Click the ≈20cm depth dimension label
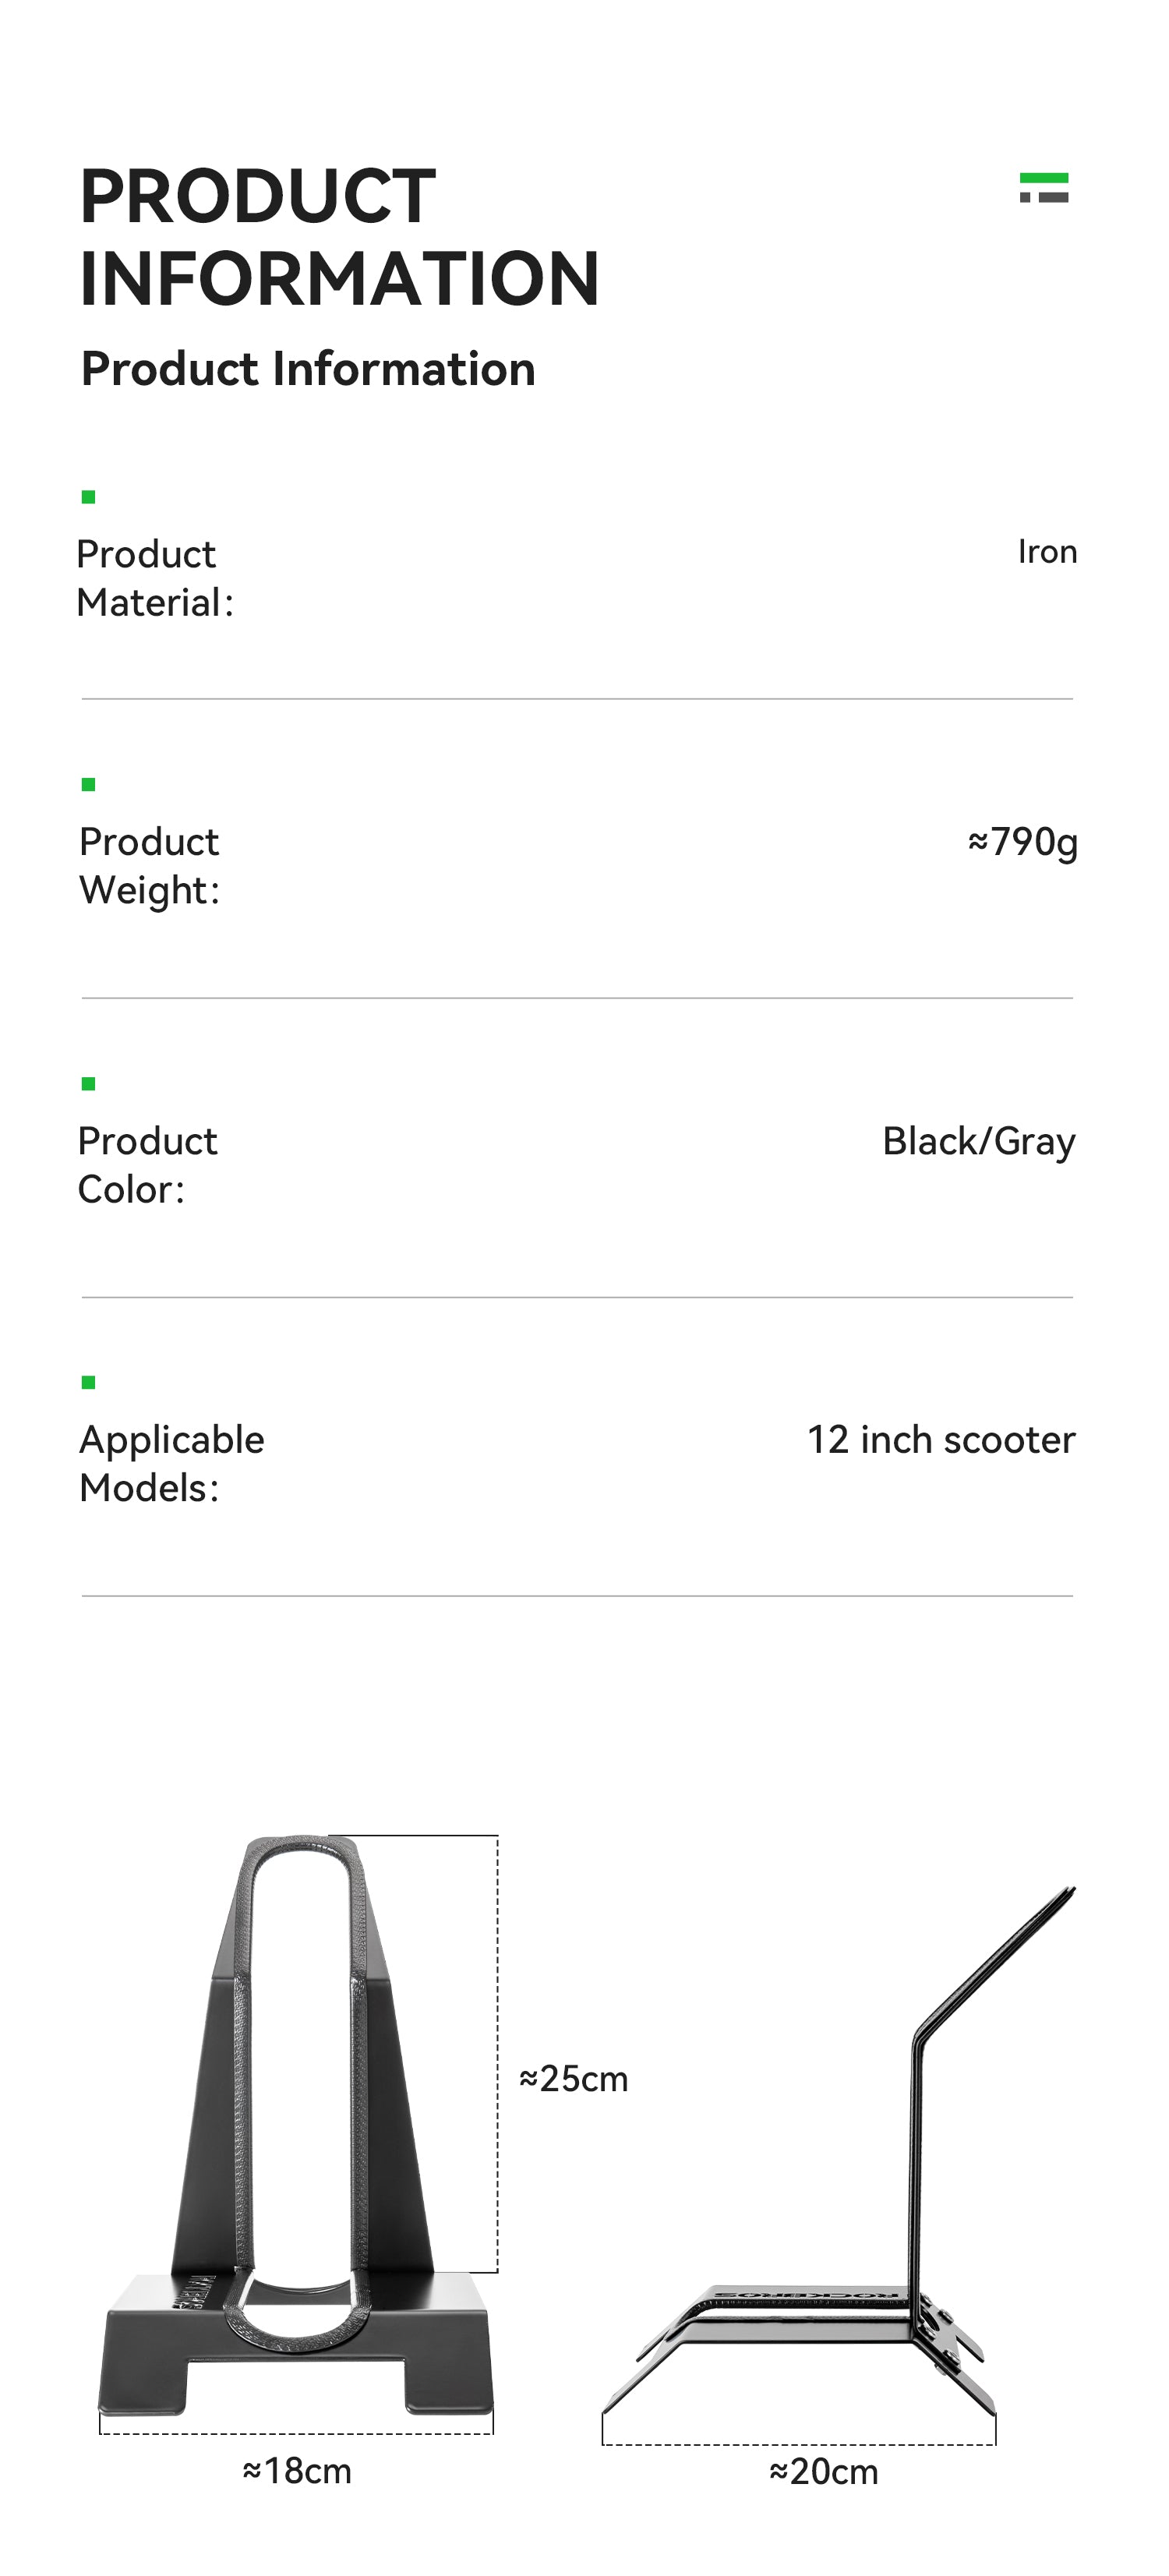Image resolution: width=1169 pixels, height=2576 pixels. (824, 2472)
